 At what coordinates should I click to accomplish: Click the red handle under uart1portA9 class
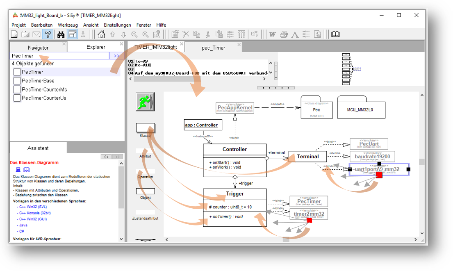[379, 175]
